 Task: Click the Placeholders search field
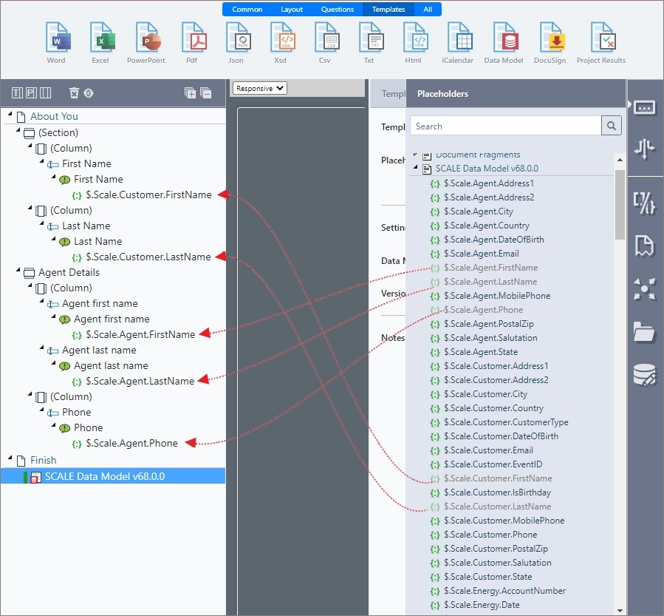506,126
